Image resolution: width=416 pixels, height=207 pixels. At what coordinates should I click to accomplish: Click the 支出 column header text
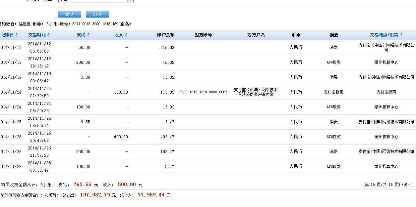tap(81, 35)
